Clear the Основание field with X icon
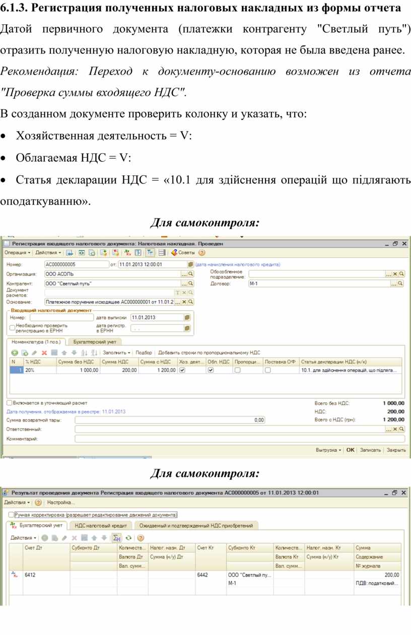This screenshot has height=635, width=411. pos(184,302)
